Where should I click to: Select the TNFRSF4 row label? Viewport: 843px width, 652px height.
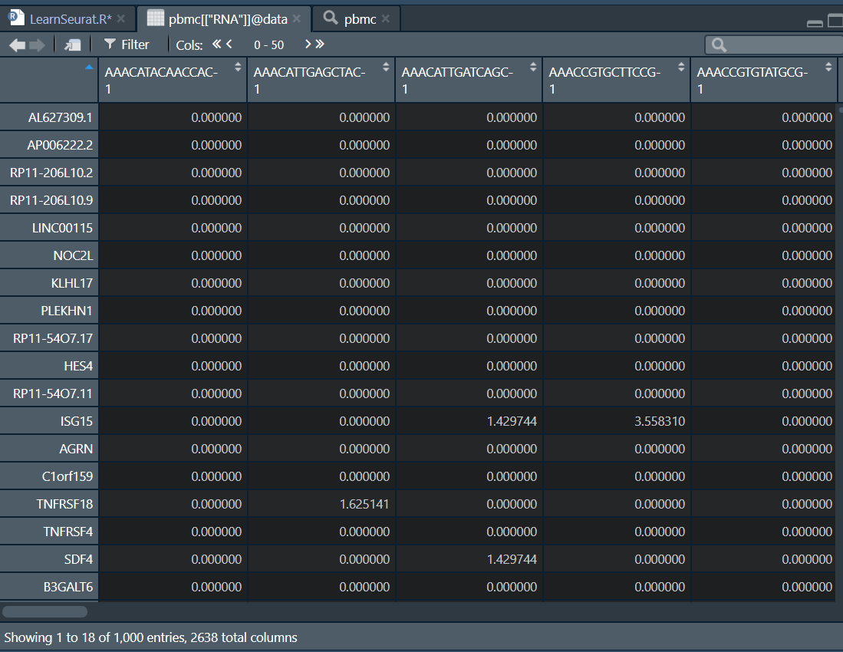68,532
